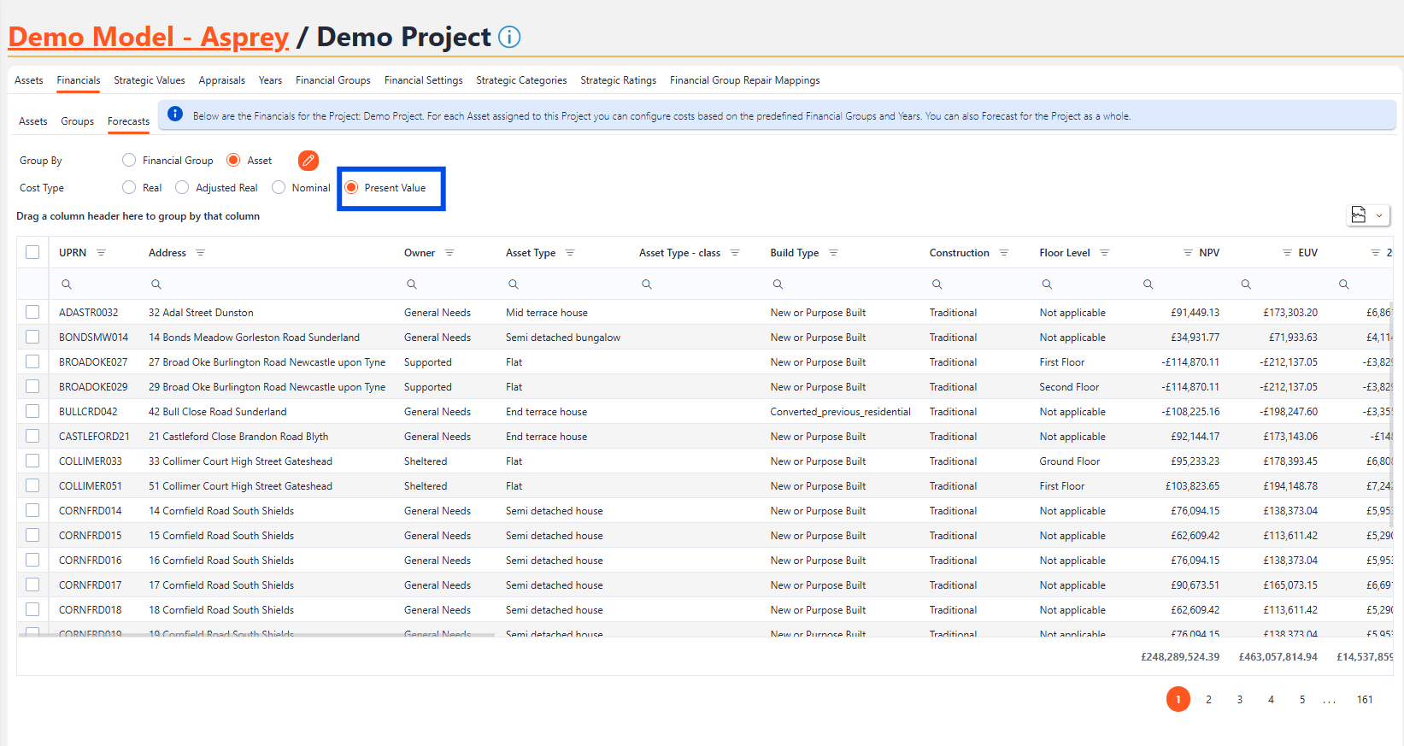Open the UPRN column filter menu icon
Screen dimensions: 1404x746
[101, 253]
